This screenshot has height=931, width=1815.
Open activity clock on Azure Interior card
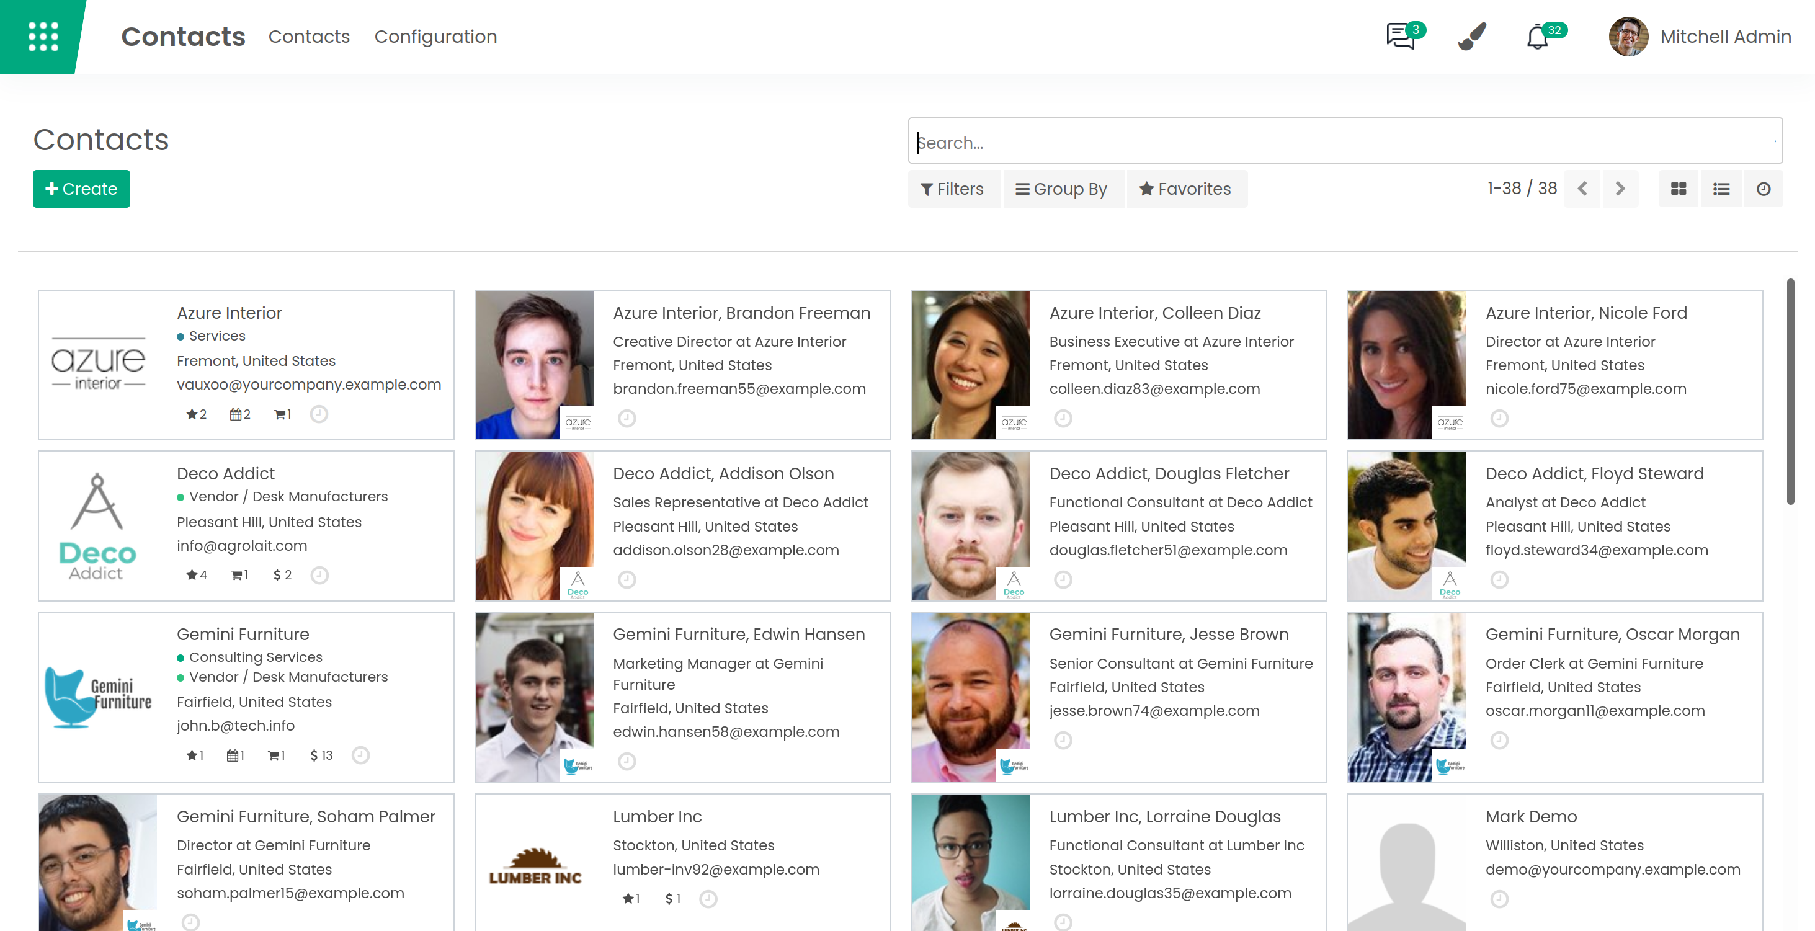click(319, 414)
